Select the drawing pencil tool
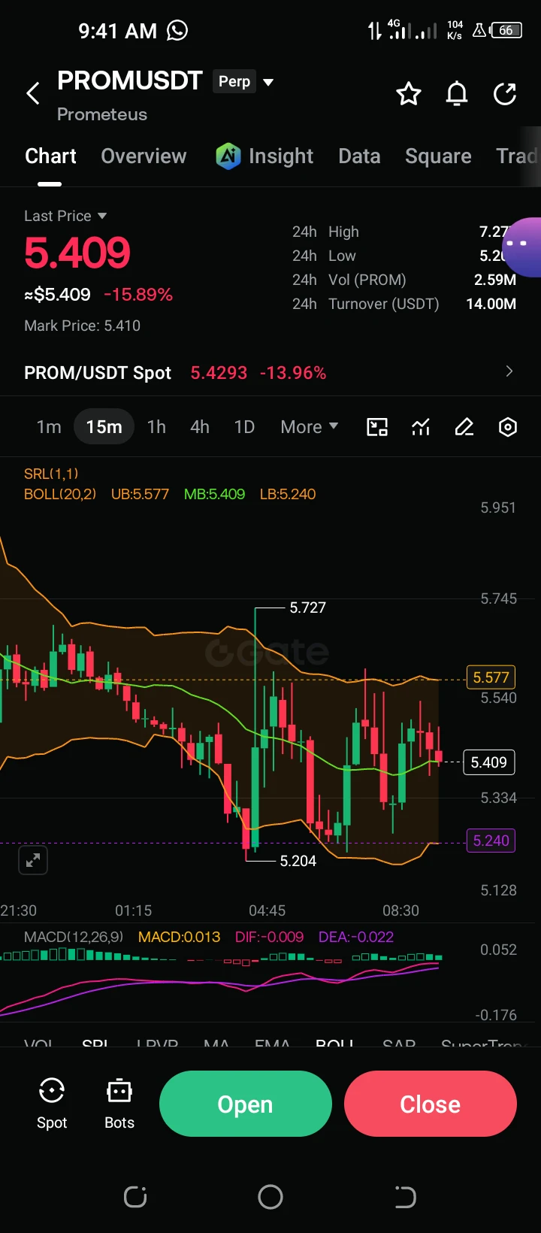The height and width of the screenshot is (1233, 541). click(x=464, y=427)
